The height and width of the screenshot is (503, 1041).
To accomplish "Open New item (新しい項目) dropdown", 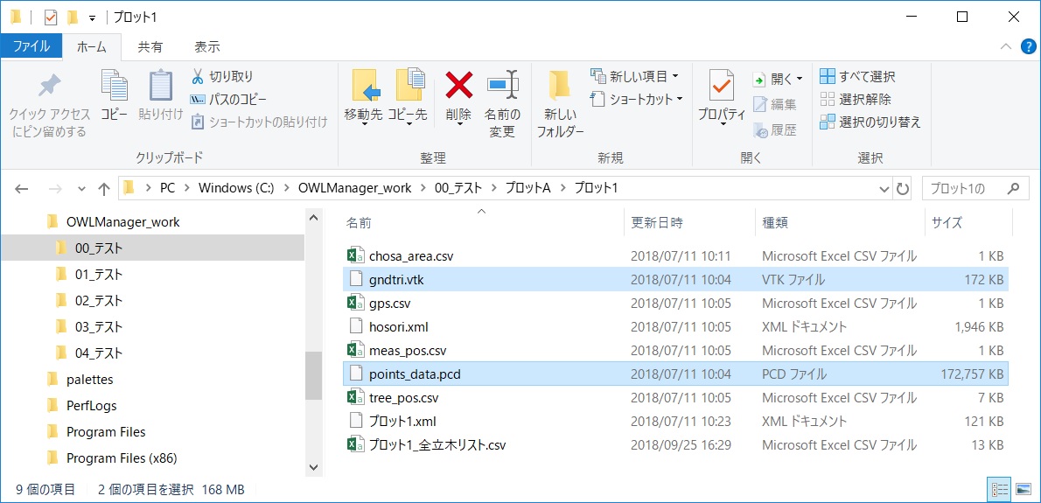I will coord(635,76).
